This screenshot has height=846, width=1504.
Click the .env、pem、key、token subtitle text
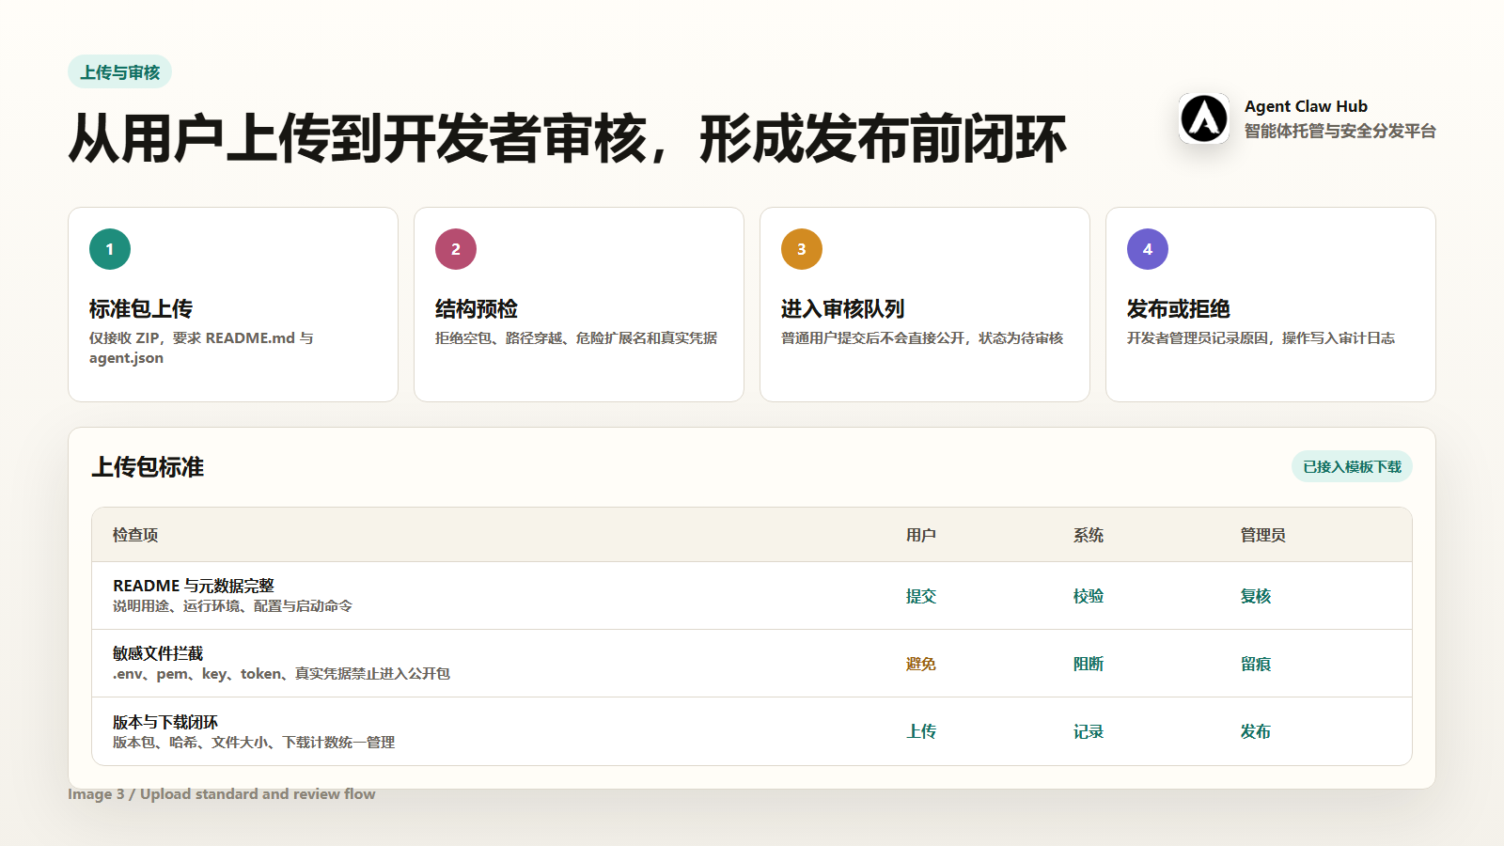pos(281,674)
